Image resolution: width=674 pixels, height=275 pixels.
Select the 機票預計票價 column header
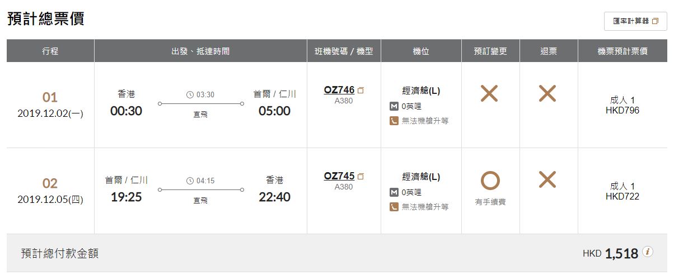point(622,51)
